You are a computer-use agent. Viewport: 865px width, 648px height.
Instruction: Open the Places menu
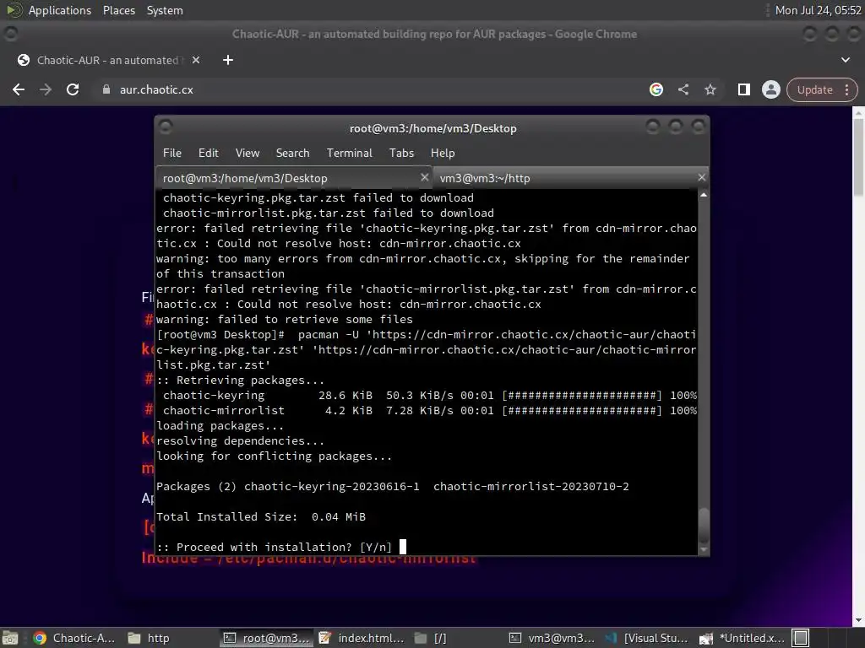coord(118,10)
